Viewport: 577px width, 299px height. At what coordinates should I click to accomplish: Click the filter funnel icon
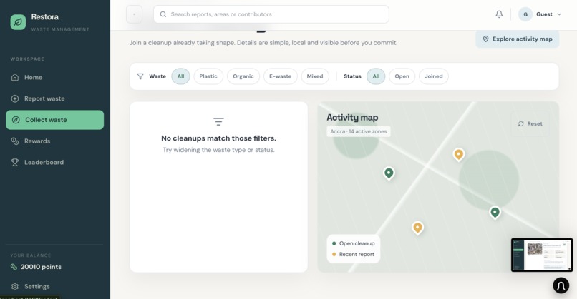[x=140, y=76]
